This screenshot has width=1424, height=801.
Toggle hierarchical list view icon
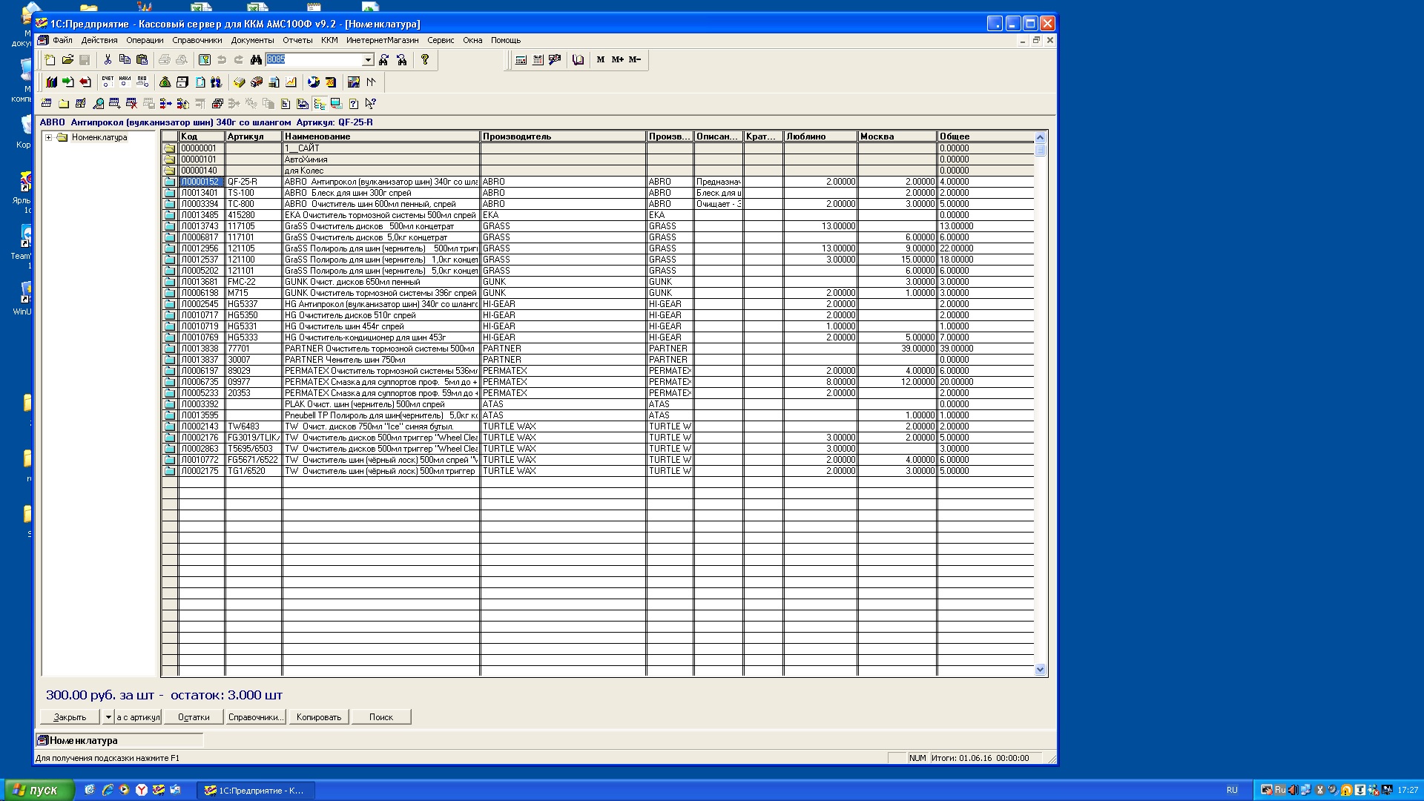click(320, 104)
